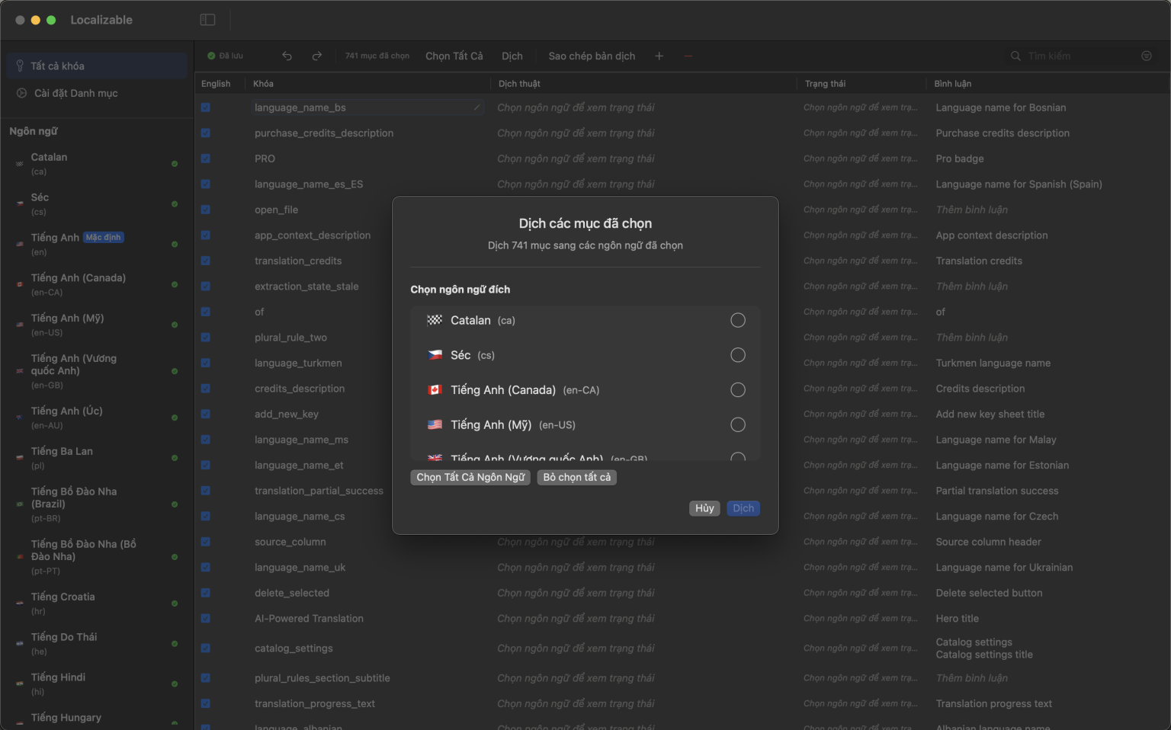Click the Dịch confirm button in dialog

(x=743, y=508)
